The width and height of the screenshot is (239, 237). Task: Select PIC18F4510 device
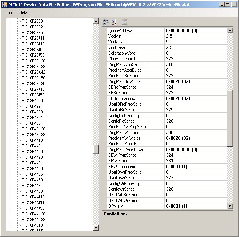point(32,225)
